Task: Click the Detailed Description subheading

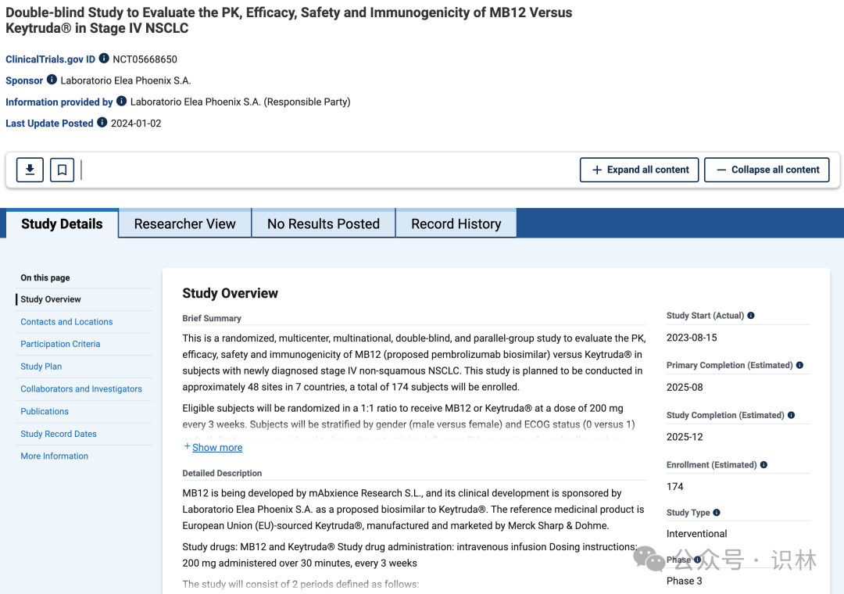Action: pyautogui.click(x=222, y=473)
